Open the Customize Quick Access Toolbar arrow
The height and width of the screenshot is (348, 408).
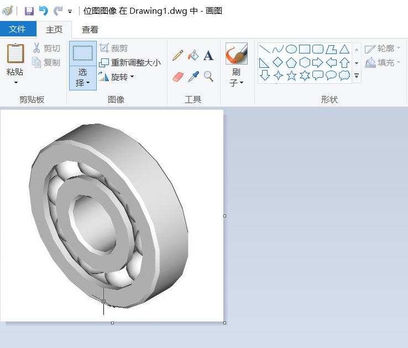tap(70, 11)
